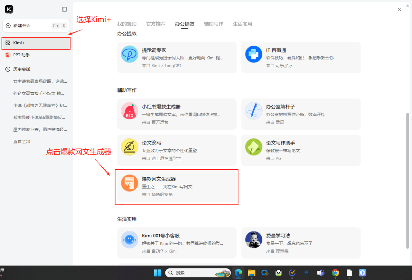Screen dimensions: 412x280
Task: Open the 论文写作助手 card
Action: (x=301, y=150)
